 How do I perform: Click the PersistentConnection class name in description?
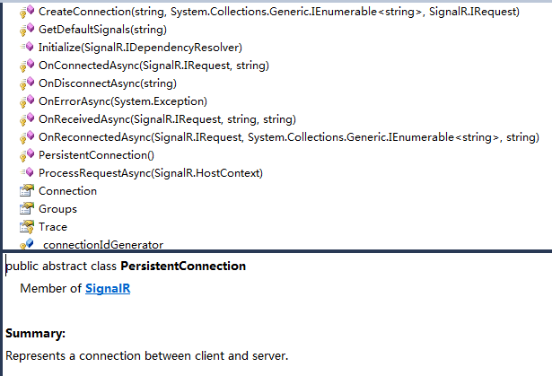[183, 267]
